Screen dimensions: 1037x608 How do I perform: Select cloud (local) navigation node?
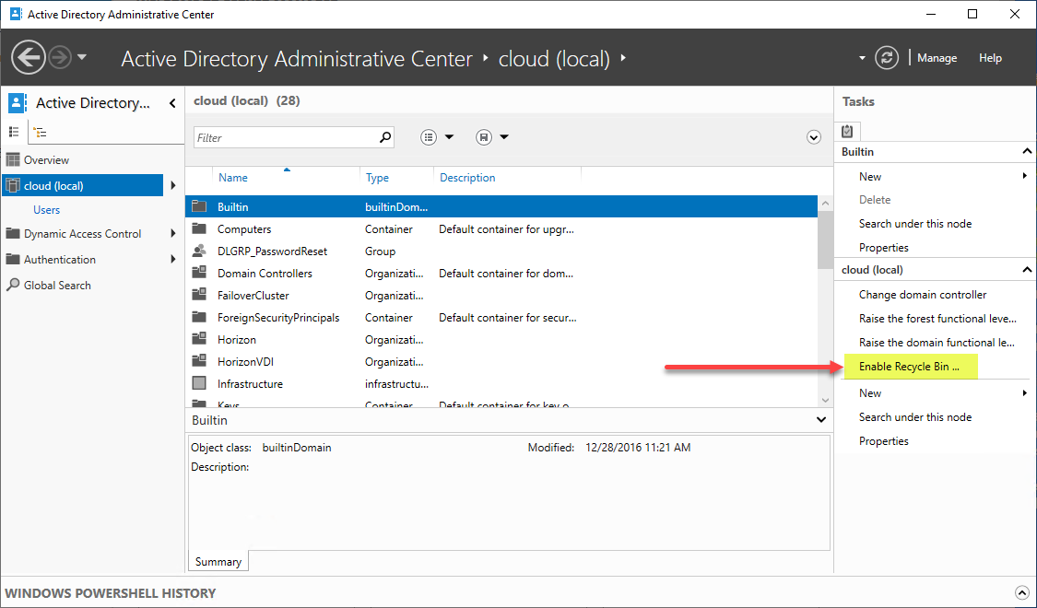[x=83, y=186]
